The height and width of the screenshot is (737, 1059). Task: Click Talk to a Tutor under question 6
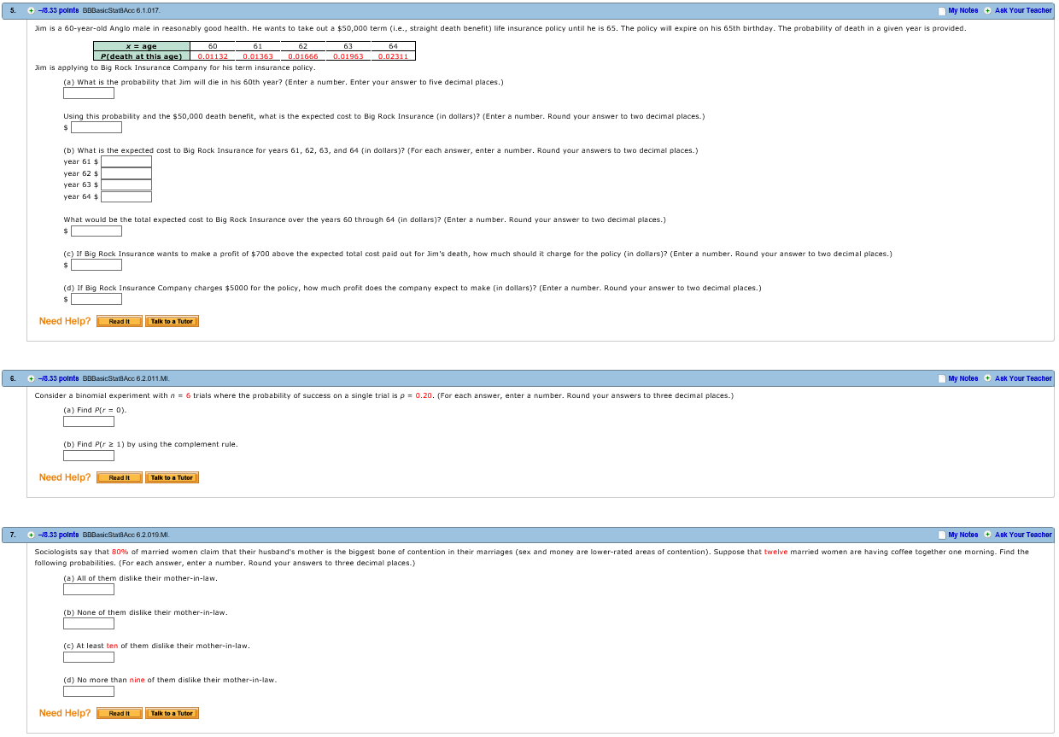point(172,477)
